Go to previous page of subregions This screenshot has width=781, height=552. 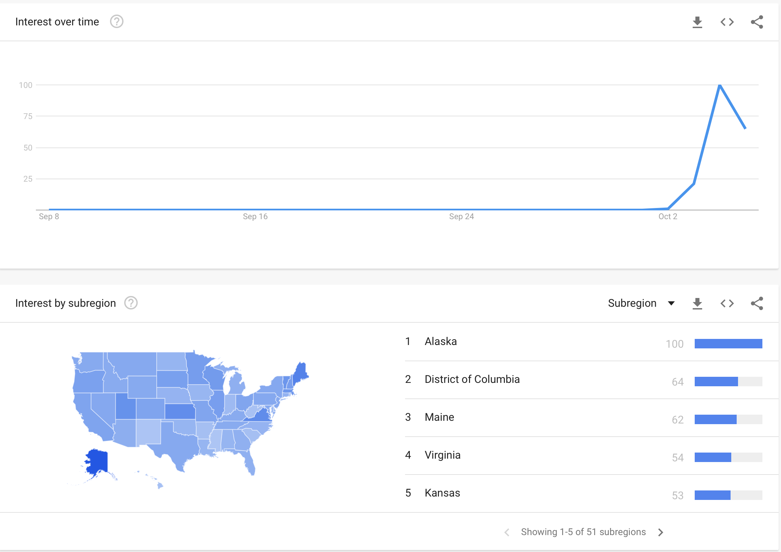pyautogui.click(x=507, y=532)
